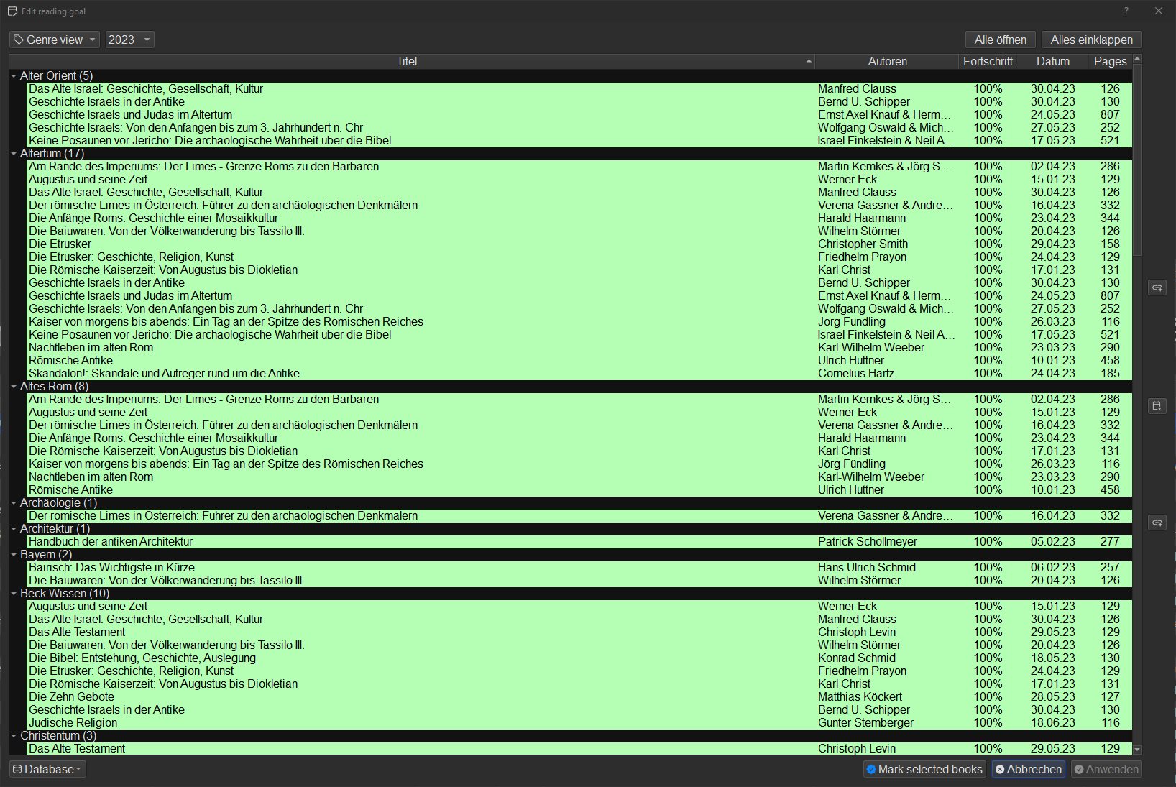Select row Bairisch: Das Wichtigste in Kürze
The image size is (1176, 787).
coord(579,567)
